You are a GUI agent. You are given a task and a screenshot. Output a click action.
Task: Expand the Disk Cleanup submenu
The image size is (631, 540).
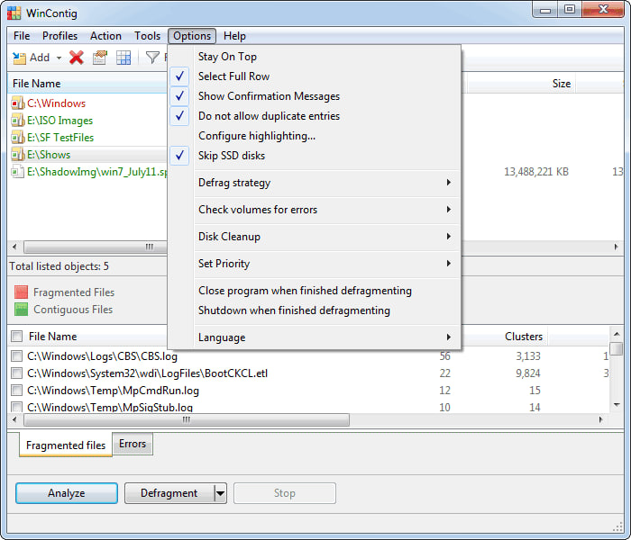[x=314, y=236]
